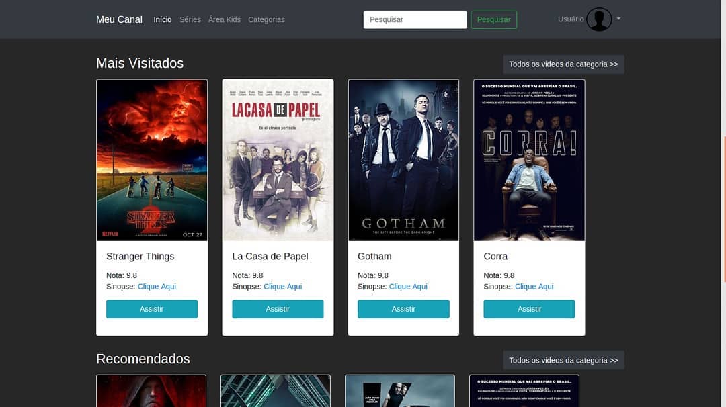Screen dimensions: 726x407
Task: Open the Stranger Things poster thumbnail
Action: (x=152, y=160)
